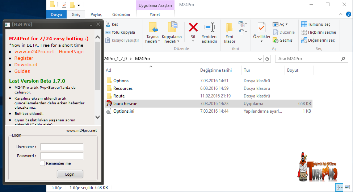Switch to details view icon in status bar
Image resolution: width=353 pixels, height=192 pixels.
tap(339, 187)
